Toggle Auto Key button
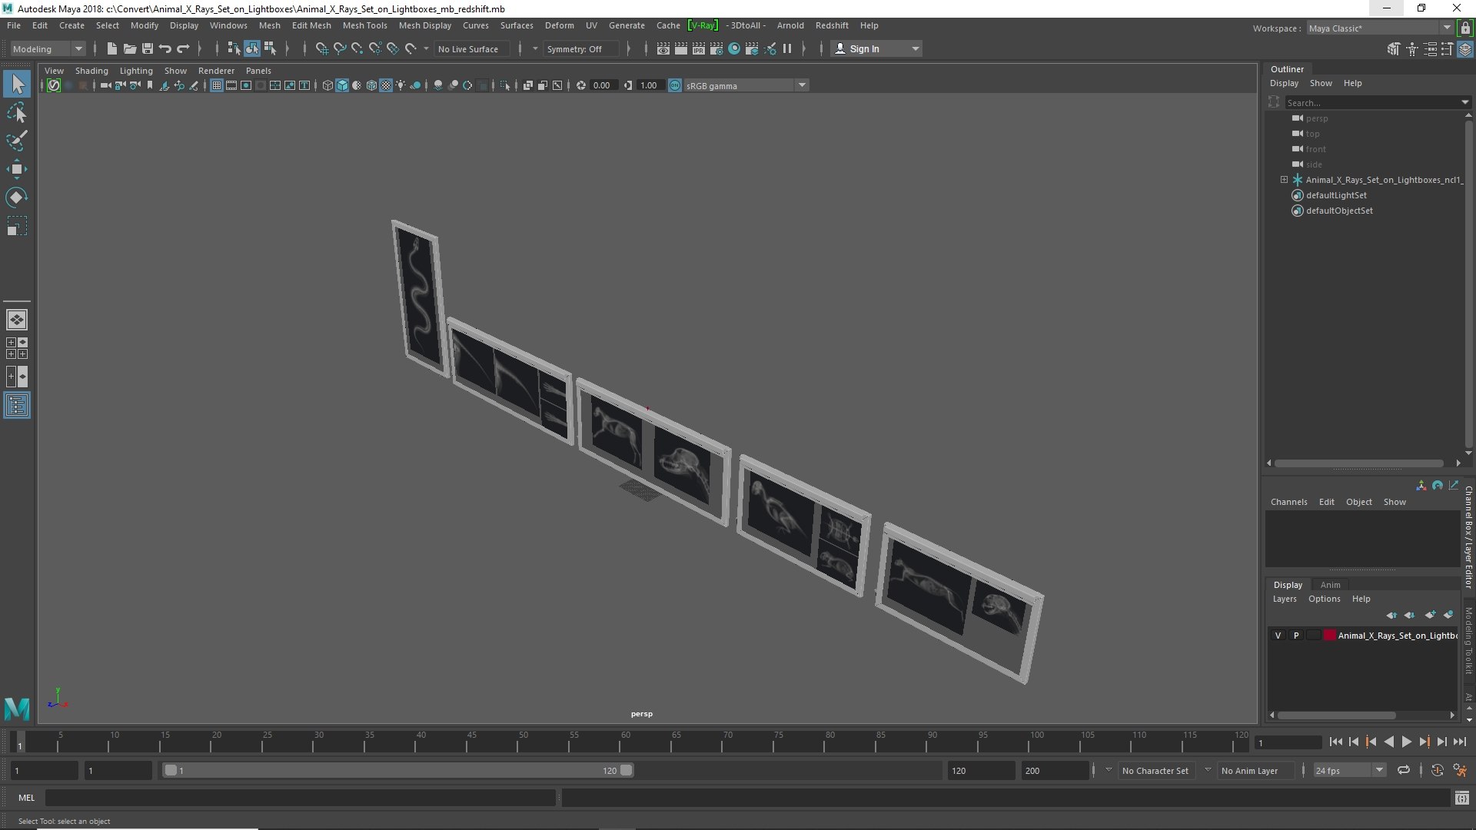 pyautogui.click(x=1437, y=770)
